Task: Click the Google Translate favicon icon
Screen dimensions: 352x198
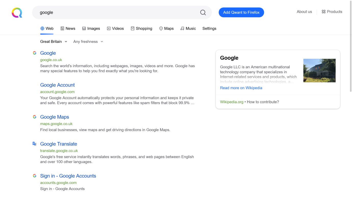Action: (x=35, y=144)
